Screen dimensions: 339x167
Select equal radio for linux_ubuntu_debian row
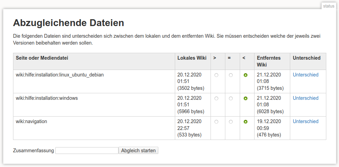click(231, 75)
